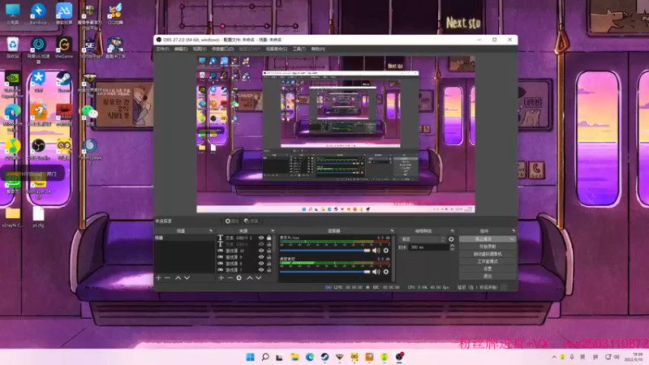Viewport: 649px width, 365px height.
Task: Enable 工作室模式 studio mode
Action: click(488, 261)
